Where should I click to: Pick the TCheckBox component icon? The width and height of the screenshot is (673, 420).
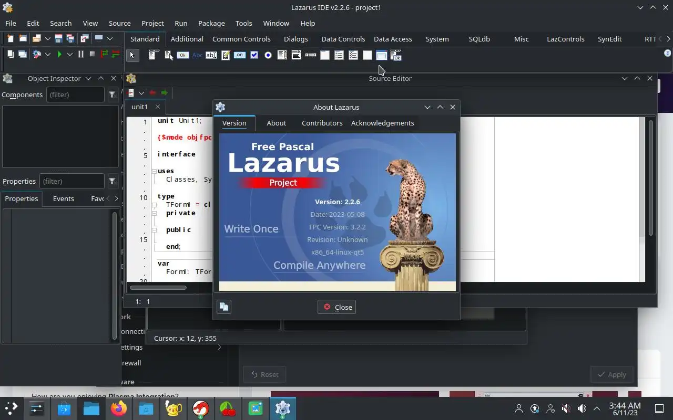pos(254,55)
